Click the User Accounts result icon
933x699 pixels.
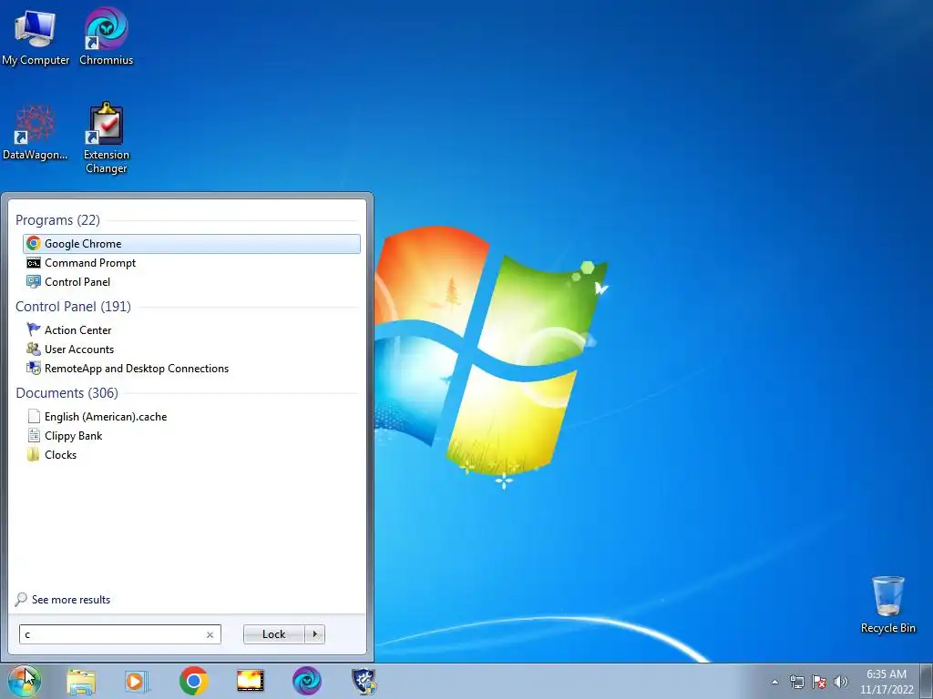34,349
